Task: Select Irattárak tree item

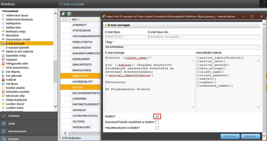Action: (x=11, y=80)
